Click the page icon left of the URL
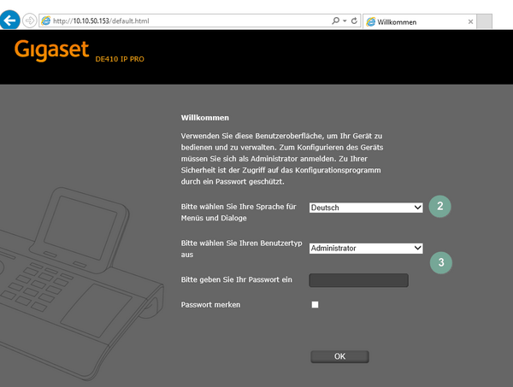This screenshot has height=387, width=513. pyautogui.click(x=46, y=21)
